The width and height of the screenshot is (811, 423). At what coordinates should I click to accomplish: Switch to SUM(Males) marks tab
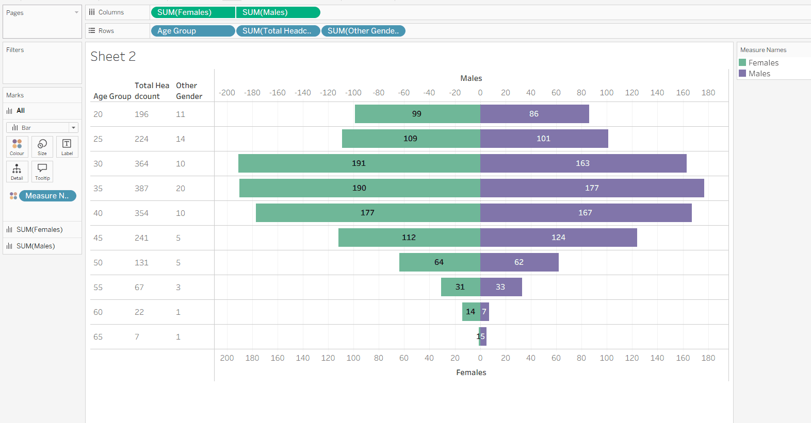[x=36, y=246]
